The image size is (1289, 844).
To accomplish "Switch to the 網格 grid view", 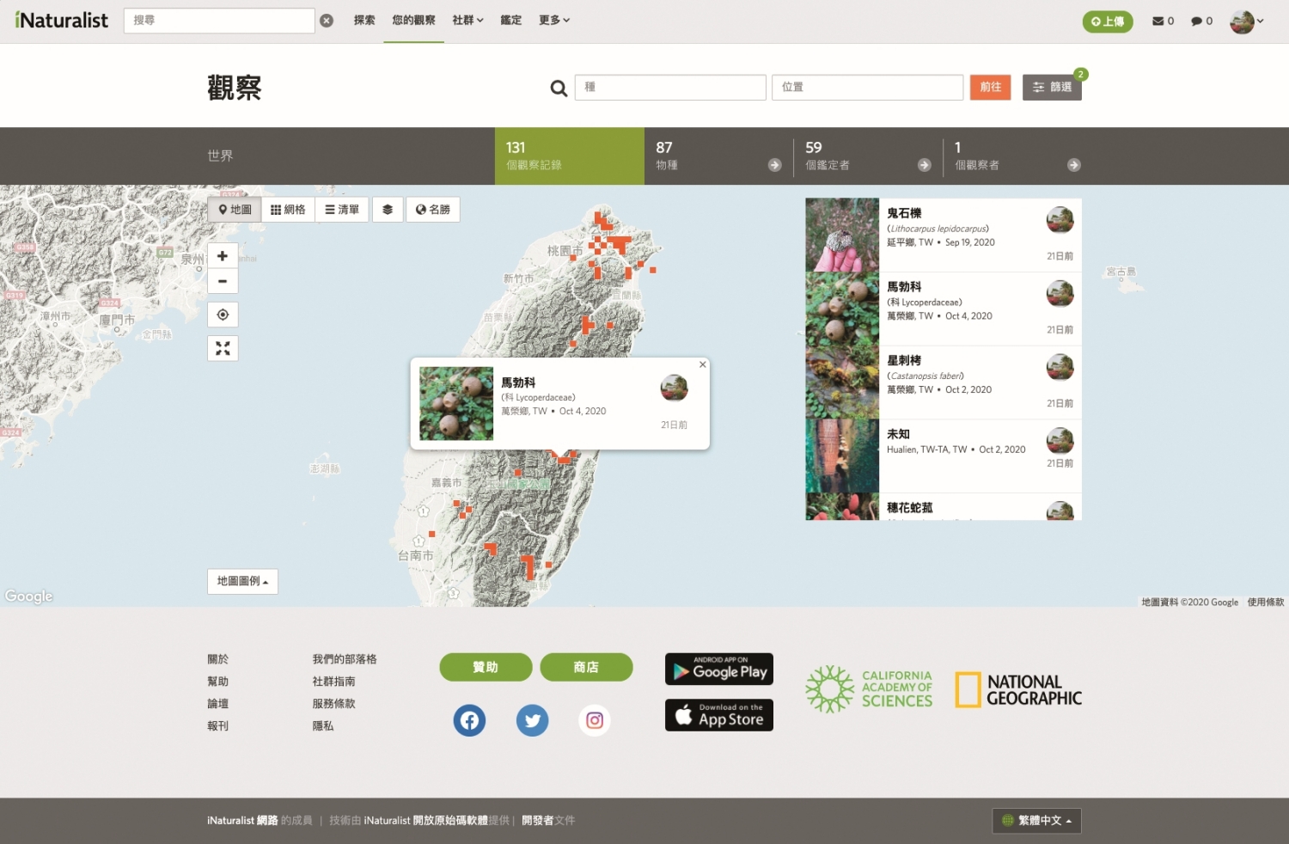I will click(x=288, y=209).
